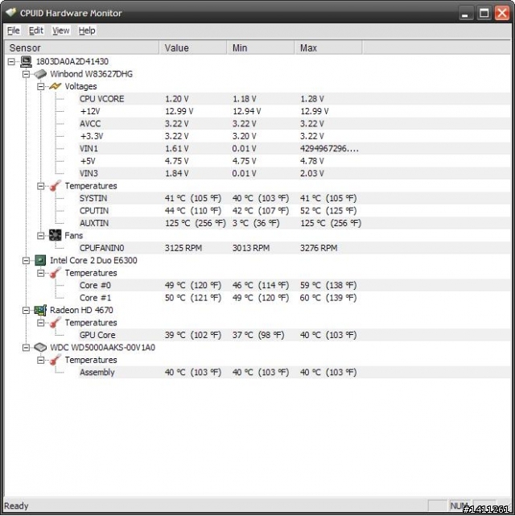The image size is (515, 516).
Task: Click the thermometer icon under WDC WD5000AAKS
Action: click(55, 360)
